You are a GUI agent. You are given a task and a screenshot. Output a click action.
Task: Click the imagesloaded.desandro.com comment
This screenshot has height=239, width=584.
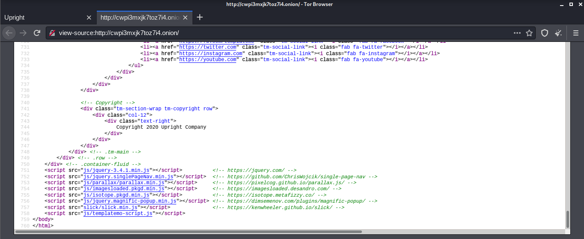[277, 189]
